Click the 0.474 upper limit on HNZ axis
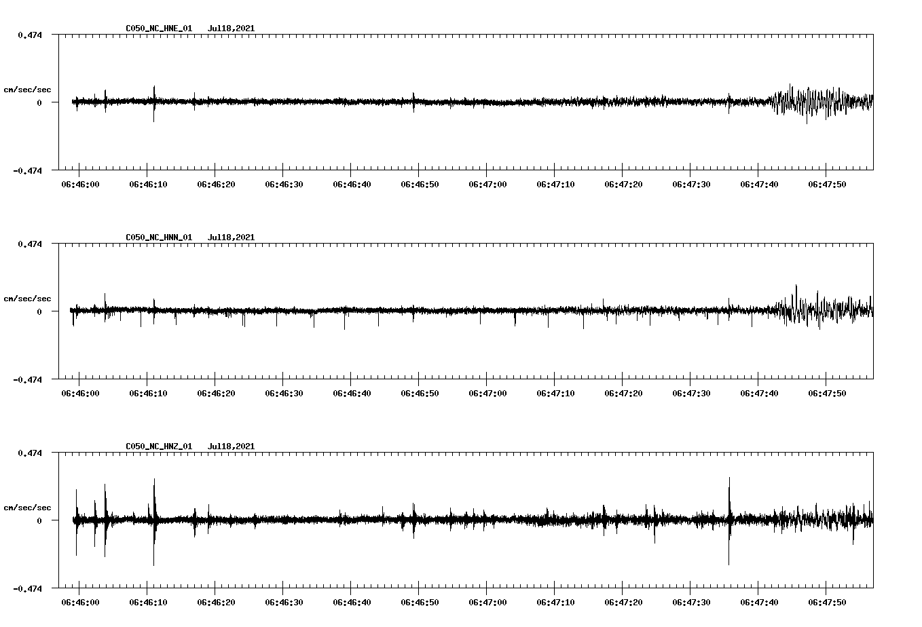Image resolution: width=922 pixels, height=627 pixels. click(30, 453)
